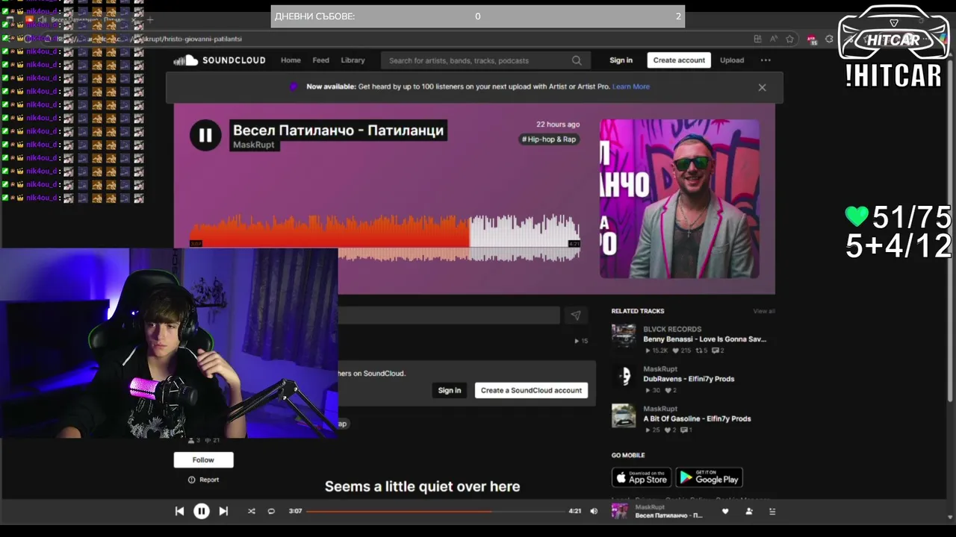956x537 pixels.
Task: Click the now-playing thumbnail in the player bar
Action: tap(620, 511)
